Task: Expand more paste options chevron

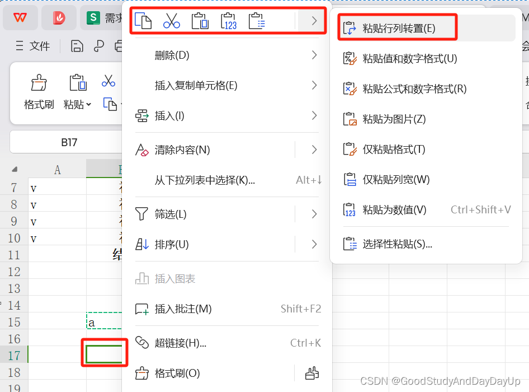Action: (x=314, y=21)
